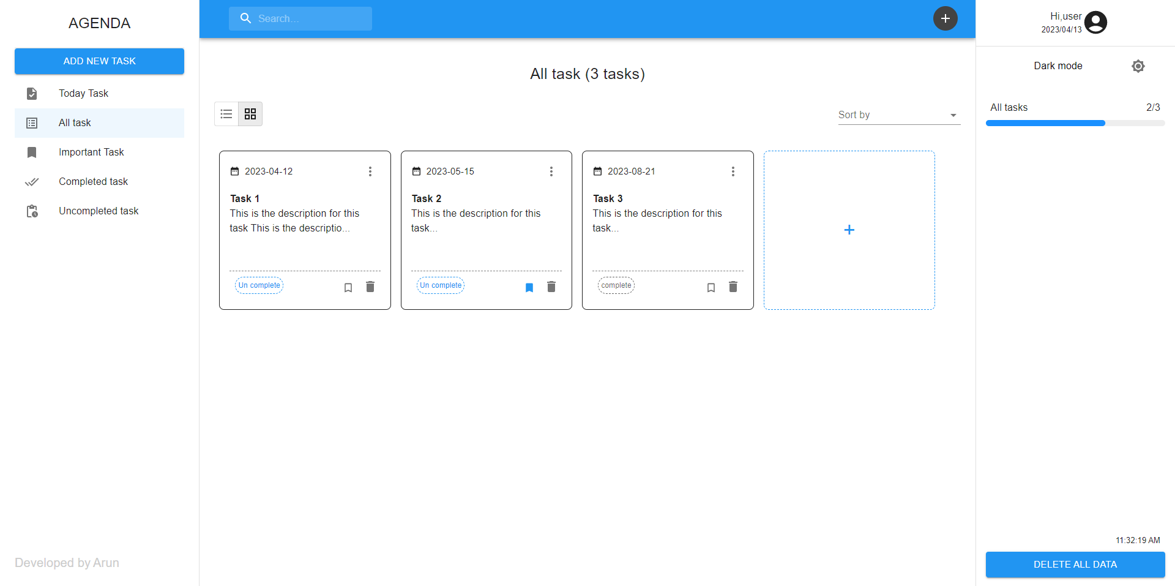The height and width of the screenshot is (586, 1175).
Task: Click the Important Task bookmark sidebar icon
Action: click(32, 152)
